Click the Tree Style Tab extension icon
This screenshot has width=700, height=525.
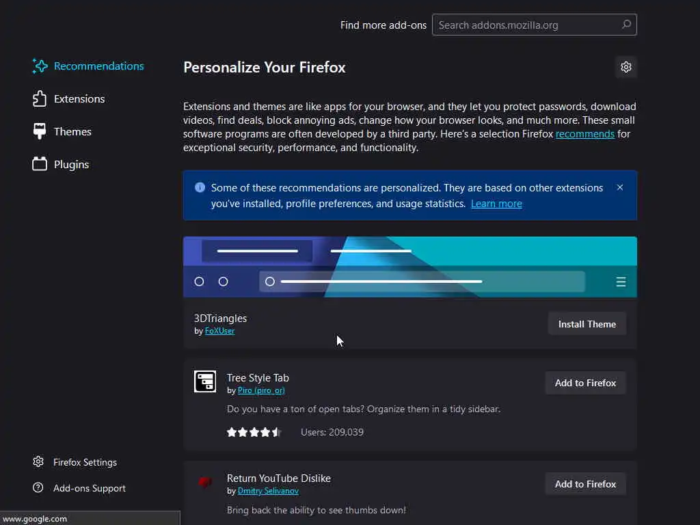tap(205, 381)
